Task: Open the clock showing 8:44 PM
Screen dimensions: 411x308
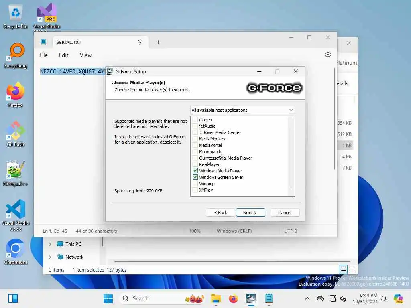Action: point(365,298)
